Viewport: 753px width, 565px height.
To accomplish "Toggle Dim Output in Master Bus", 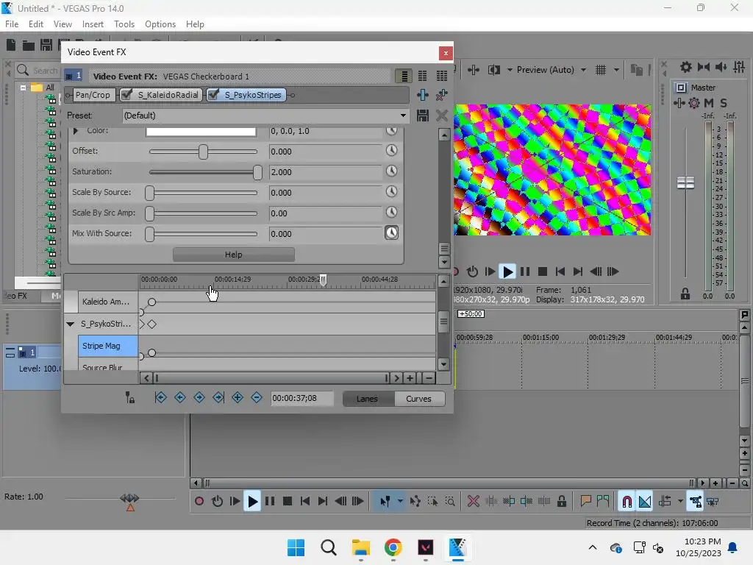I will 721,67.
